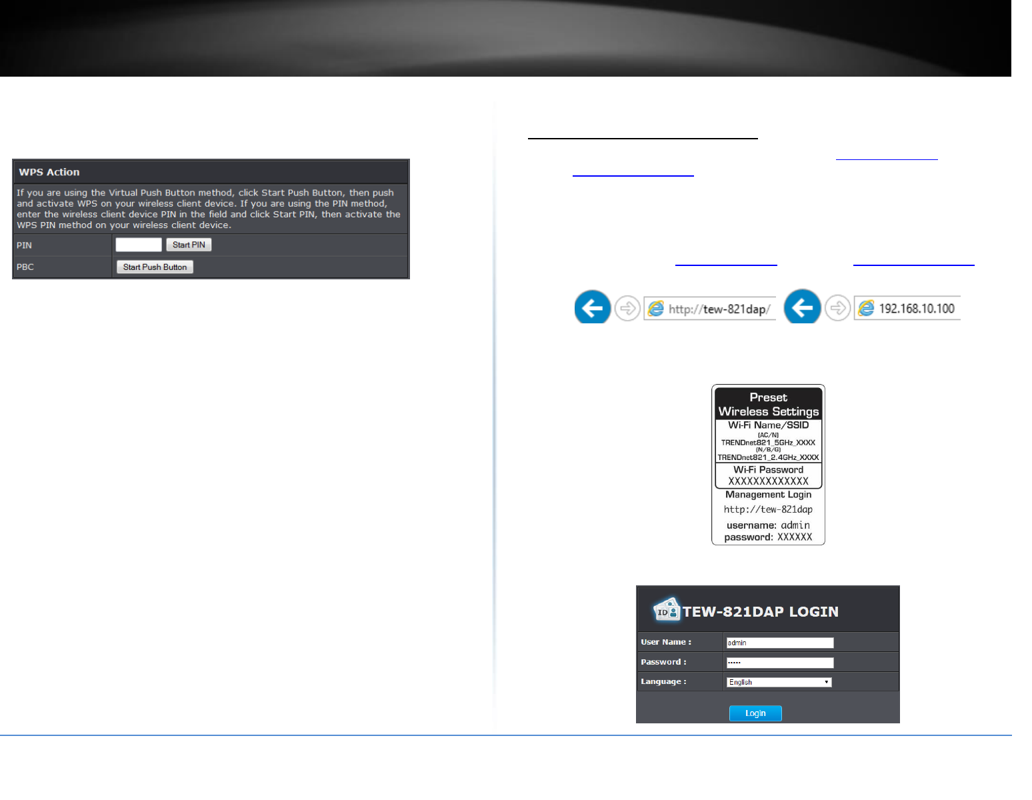This screenshot has width=1032, height=800.
Task: Click the Language : label
Action: point(663,681)
